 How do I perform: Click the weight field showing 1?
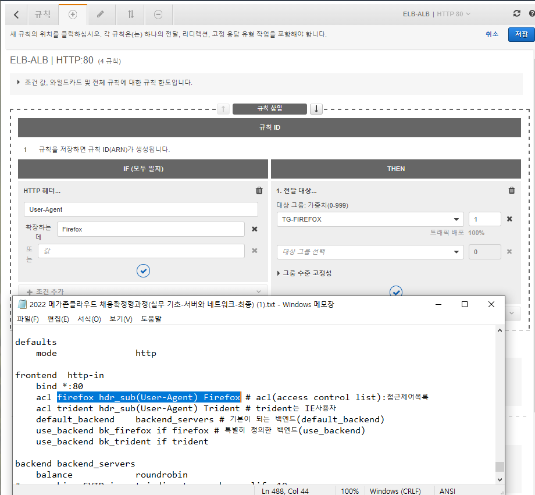click(x=484, y=219)
